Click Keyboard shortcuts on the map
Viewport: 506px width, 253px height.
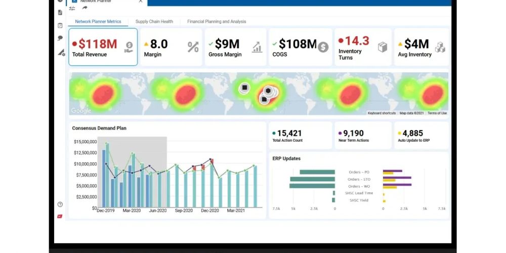point(382,113)
